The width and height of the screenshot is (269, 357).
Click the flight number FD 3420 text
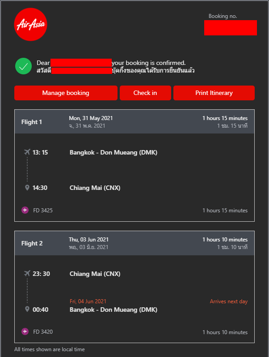click(x=43, y=332)
